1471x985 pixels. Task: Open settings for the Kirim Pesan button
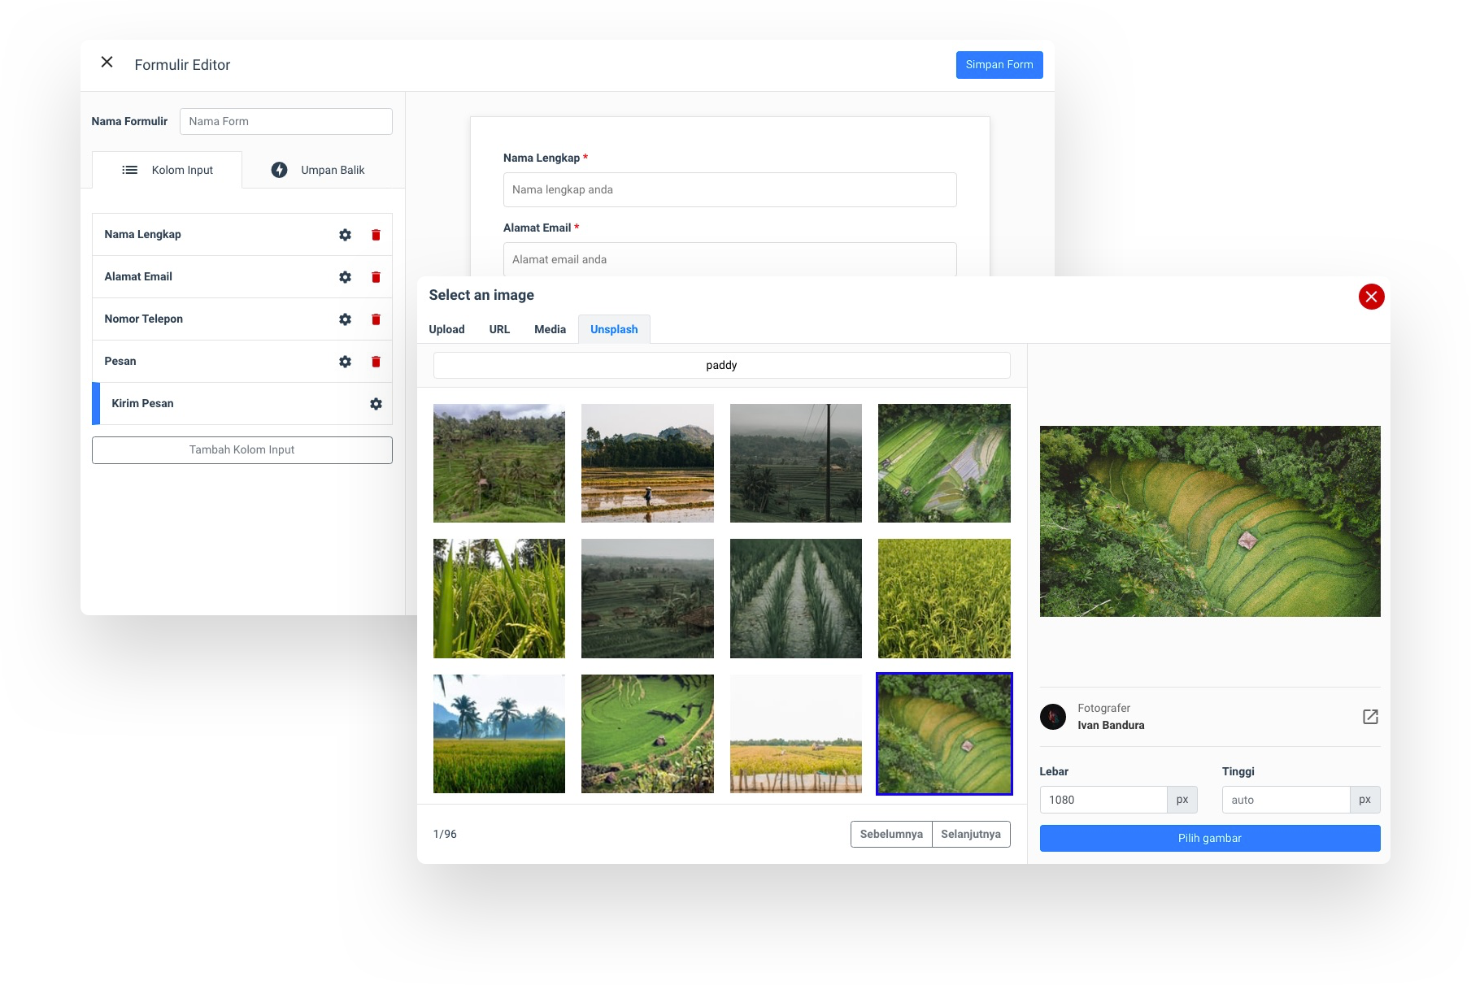coord(376,403)
